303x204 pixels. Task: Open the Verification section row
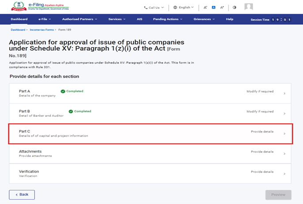point(150,174)
